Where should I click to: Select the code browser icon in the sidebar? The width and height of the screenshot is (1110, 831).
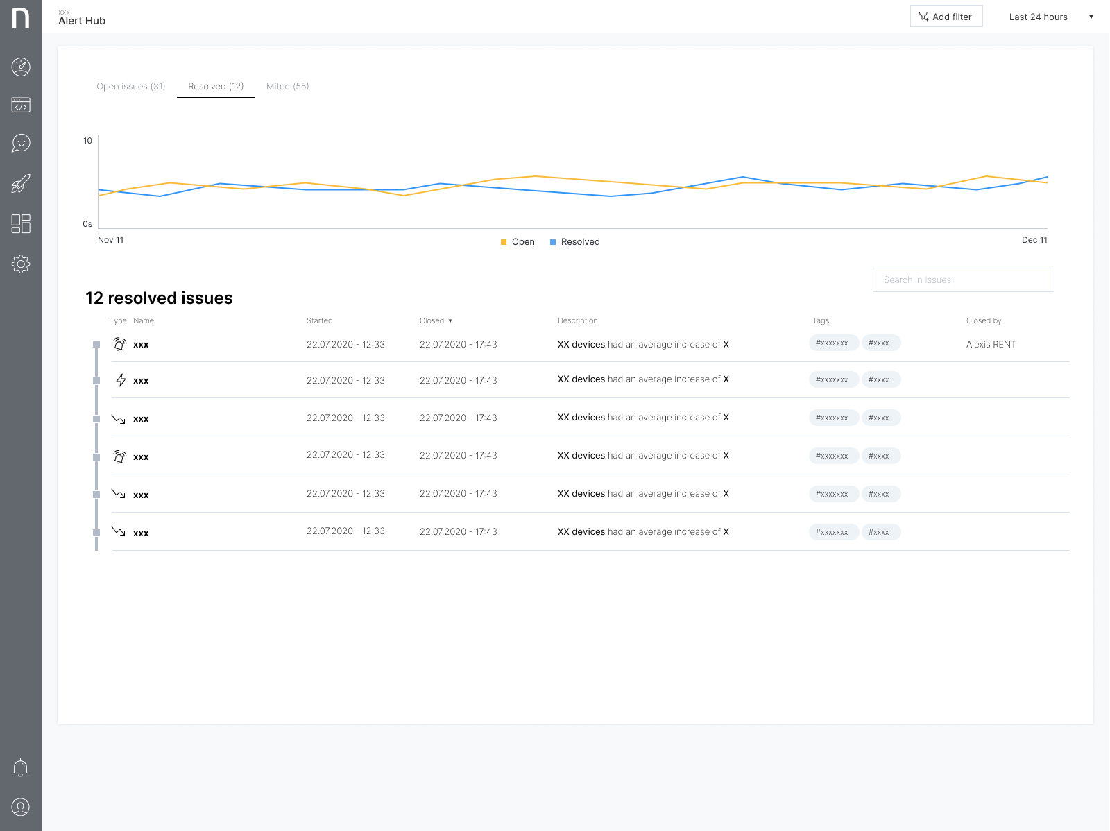click(x=21, y=105)
